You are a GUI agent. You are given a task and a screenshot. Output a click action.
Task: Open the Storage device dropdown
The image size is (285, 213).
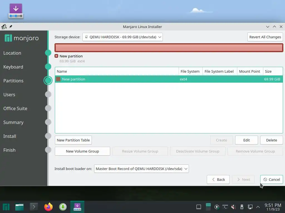pos(122,37)
